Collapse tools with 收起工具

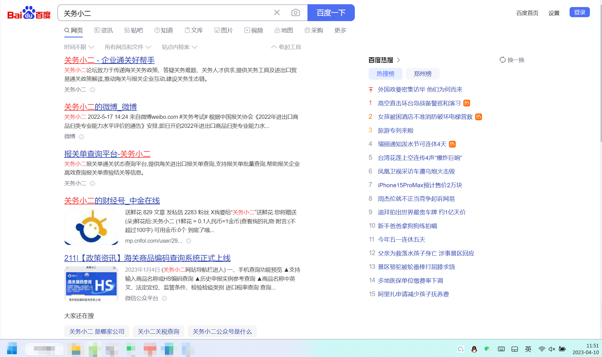[286, 47]
